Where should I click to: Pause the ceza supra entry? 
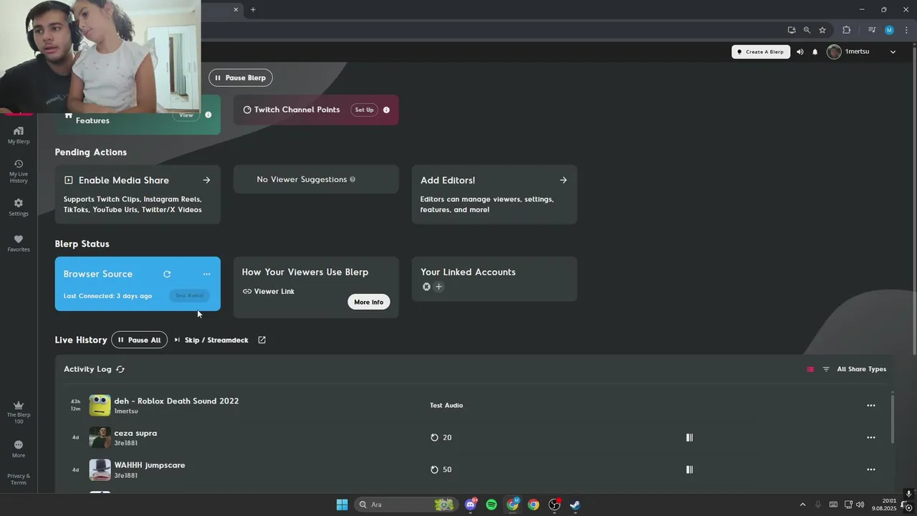click(689, 437)
